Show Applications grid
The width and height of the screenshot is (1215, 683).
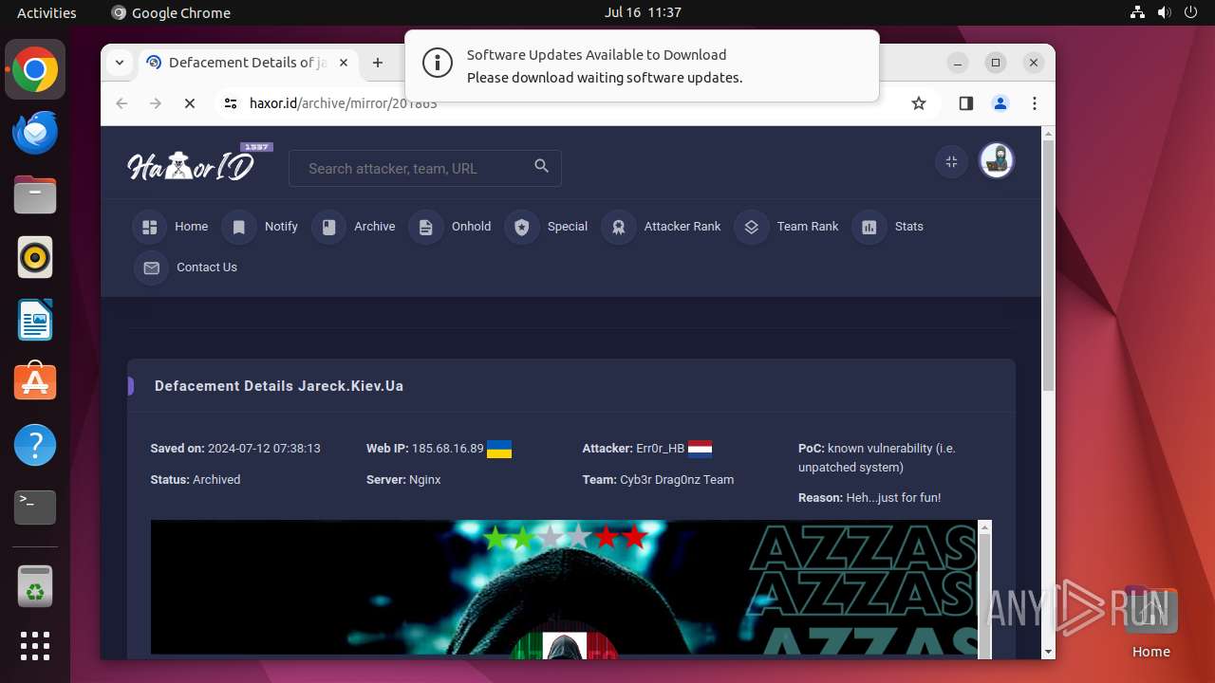35,646
